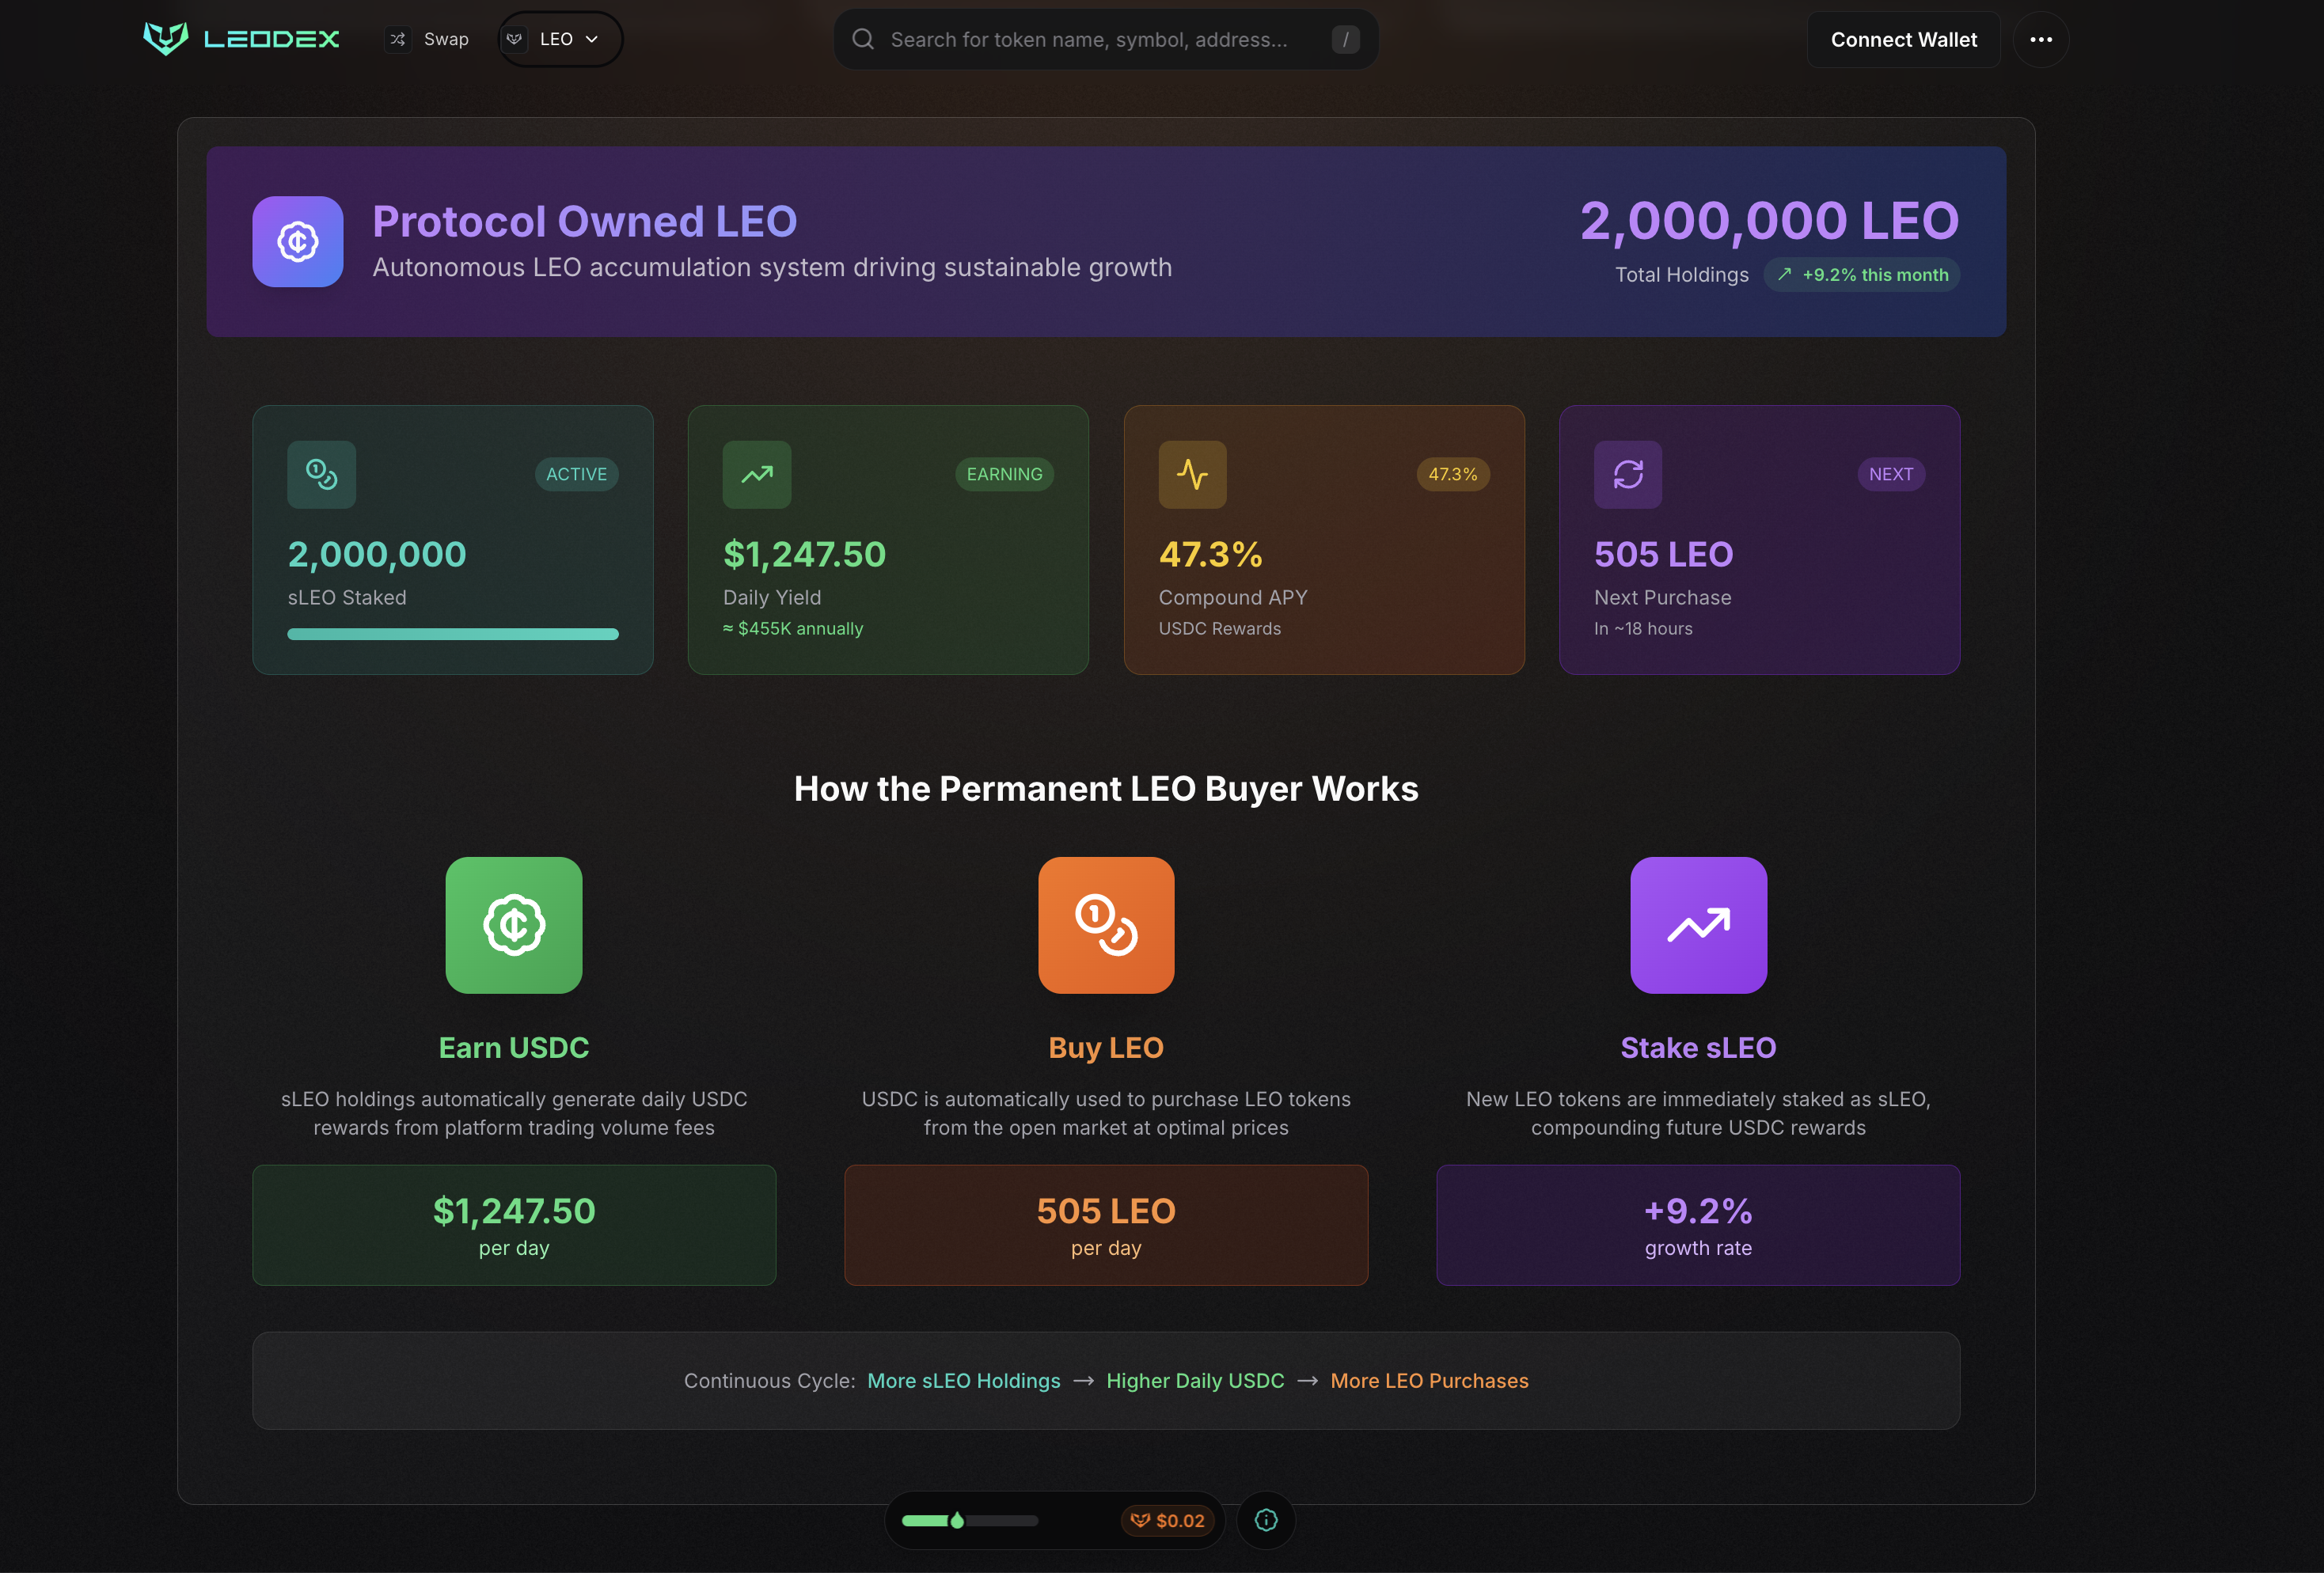
Task: Click the Protocol Owned LEO title
Action: 584,221
